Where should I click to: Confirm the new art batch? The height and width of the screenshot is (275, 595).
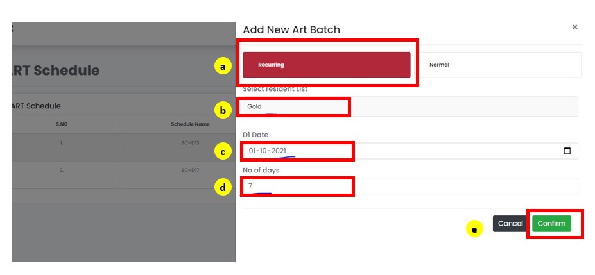pos(551,224)
